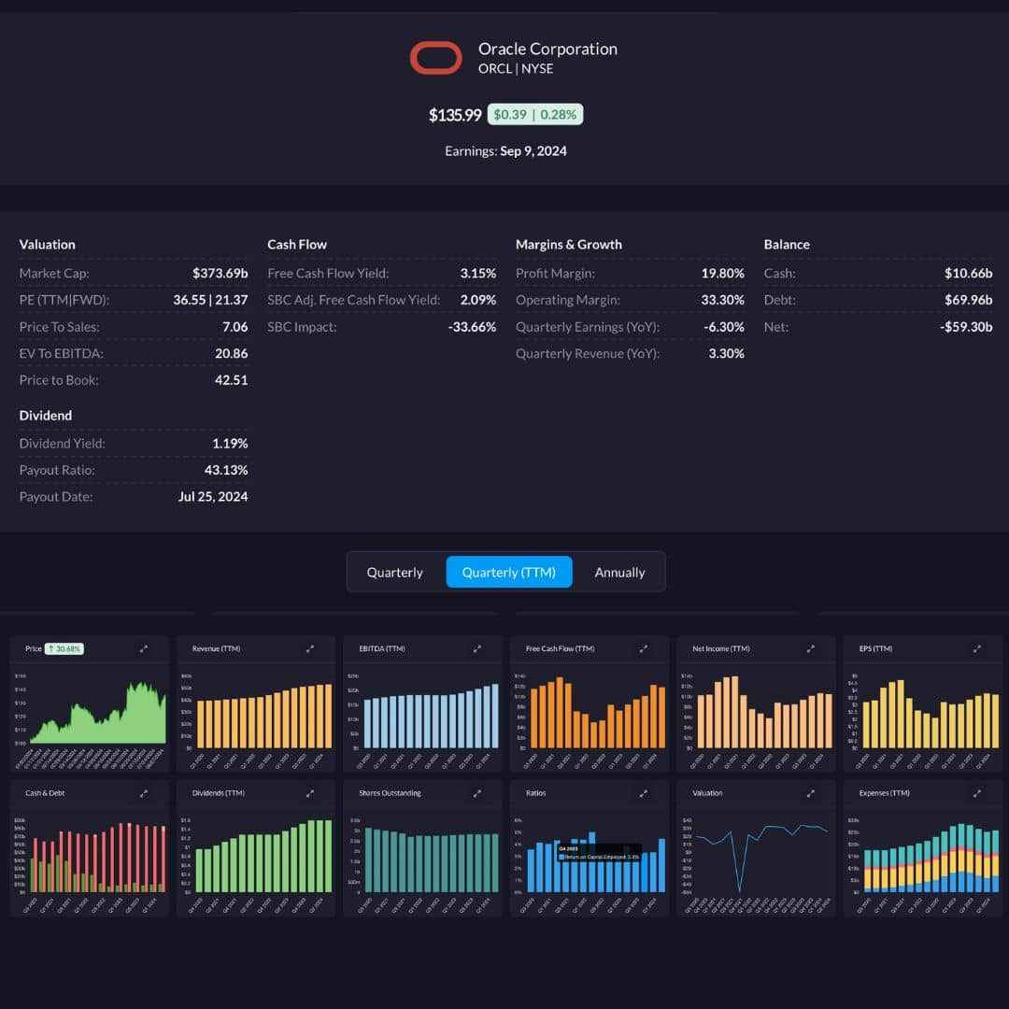
Task: Click the Debt value $69.96b
Action: point(969,300)
